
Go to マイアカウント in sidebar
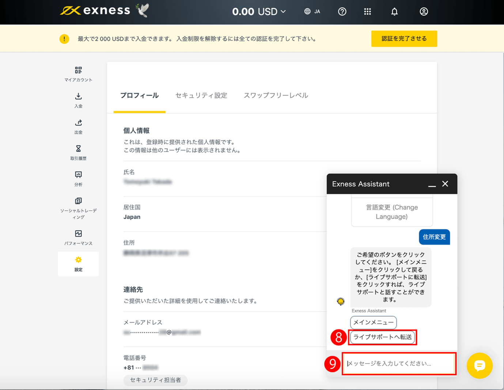click(78, 74)
